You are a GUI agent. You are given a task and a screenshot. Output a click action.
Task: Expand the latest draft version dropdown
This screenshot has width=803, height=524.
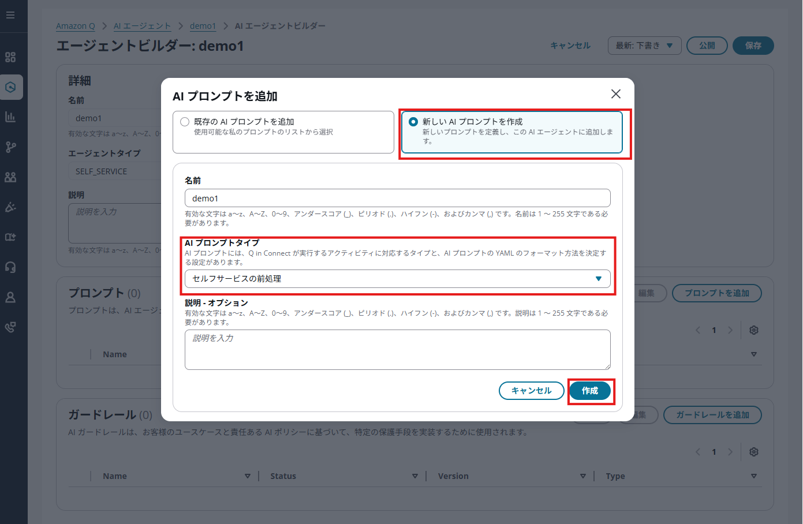[x=644, y=46]
